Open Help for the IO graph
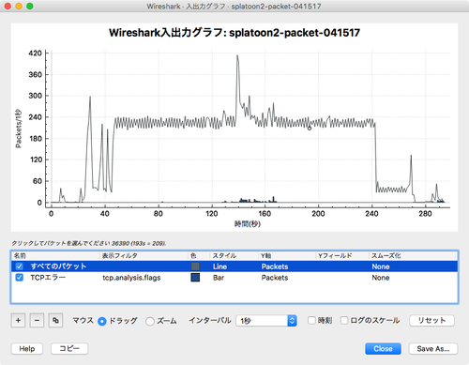The width and height of the screenshot is (469, 365). pos(27,349)
